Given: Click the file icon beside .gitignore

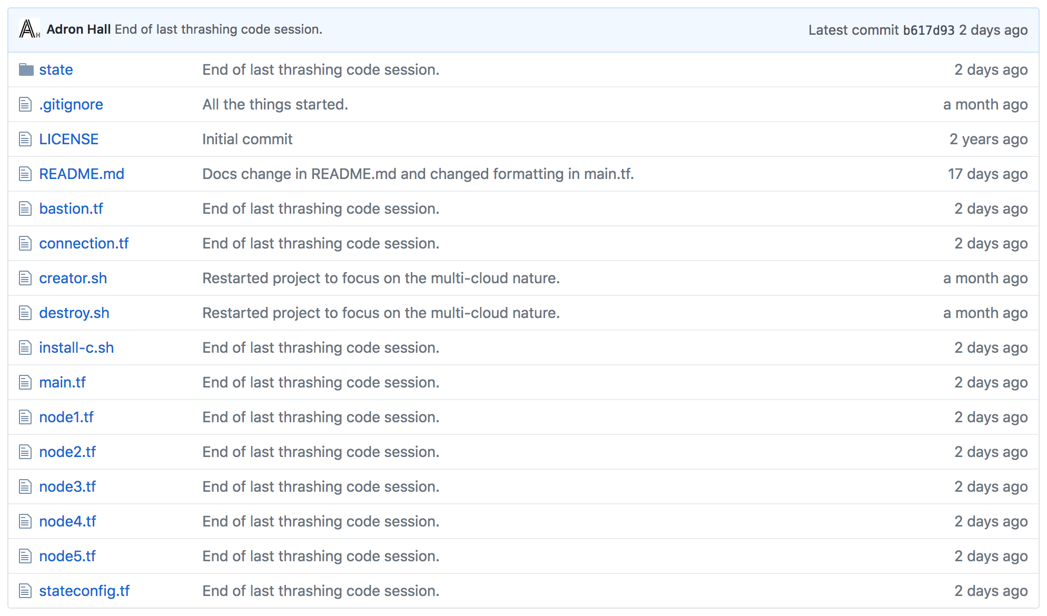Looking at the screenshot, I should point(25,104).
